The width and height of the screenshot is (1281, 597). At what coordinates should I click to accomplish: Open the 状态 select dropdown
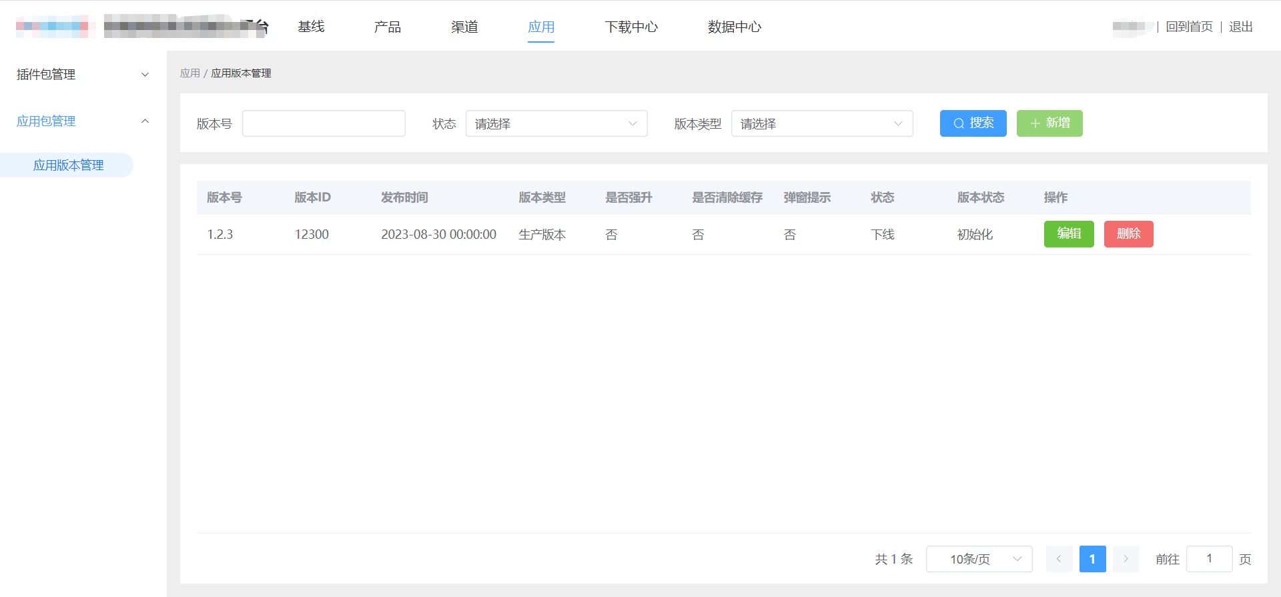(556, 123)
